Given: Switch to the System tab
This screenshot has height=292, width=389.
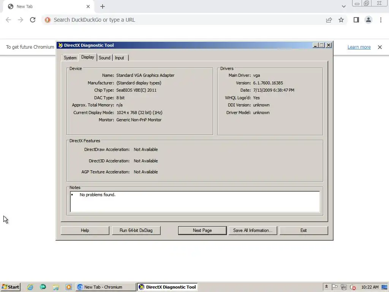Looking at the screenshot, I should [70, 58].
